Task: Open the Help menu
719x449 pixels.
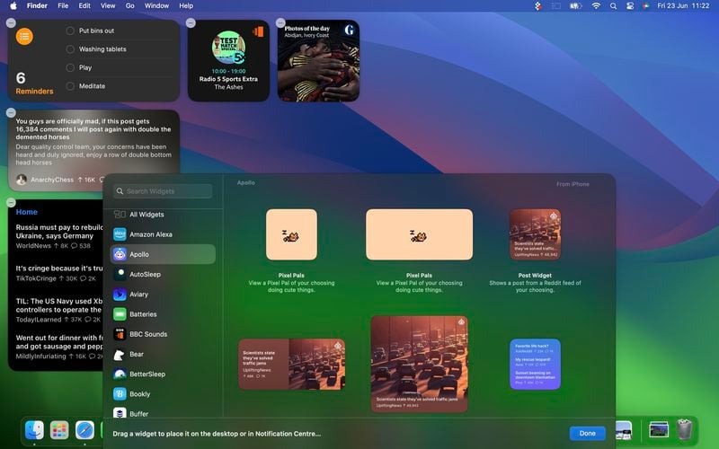Action: pyautogui.click(x=186, y=6)
